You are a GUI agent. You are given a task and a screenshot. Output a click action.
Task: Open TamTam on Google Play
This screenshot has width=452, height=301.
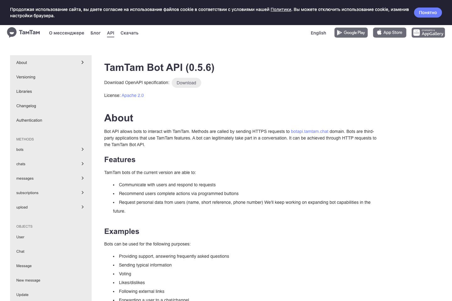coord(351,32)
